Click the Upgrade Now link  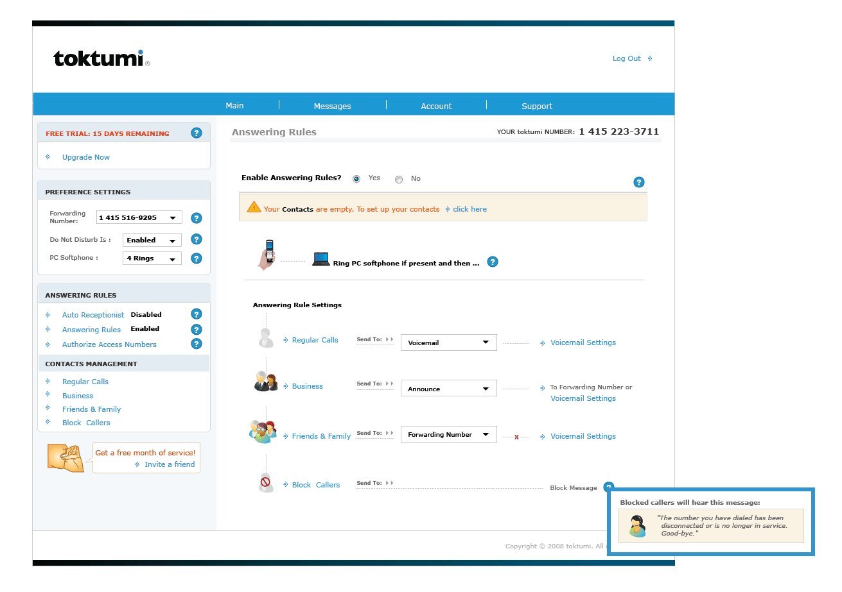[86, 157]
